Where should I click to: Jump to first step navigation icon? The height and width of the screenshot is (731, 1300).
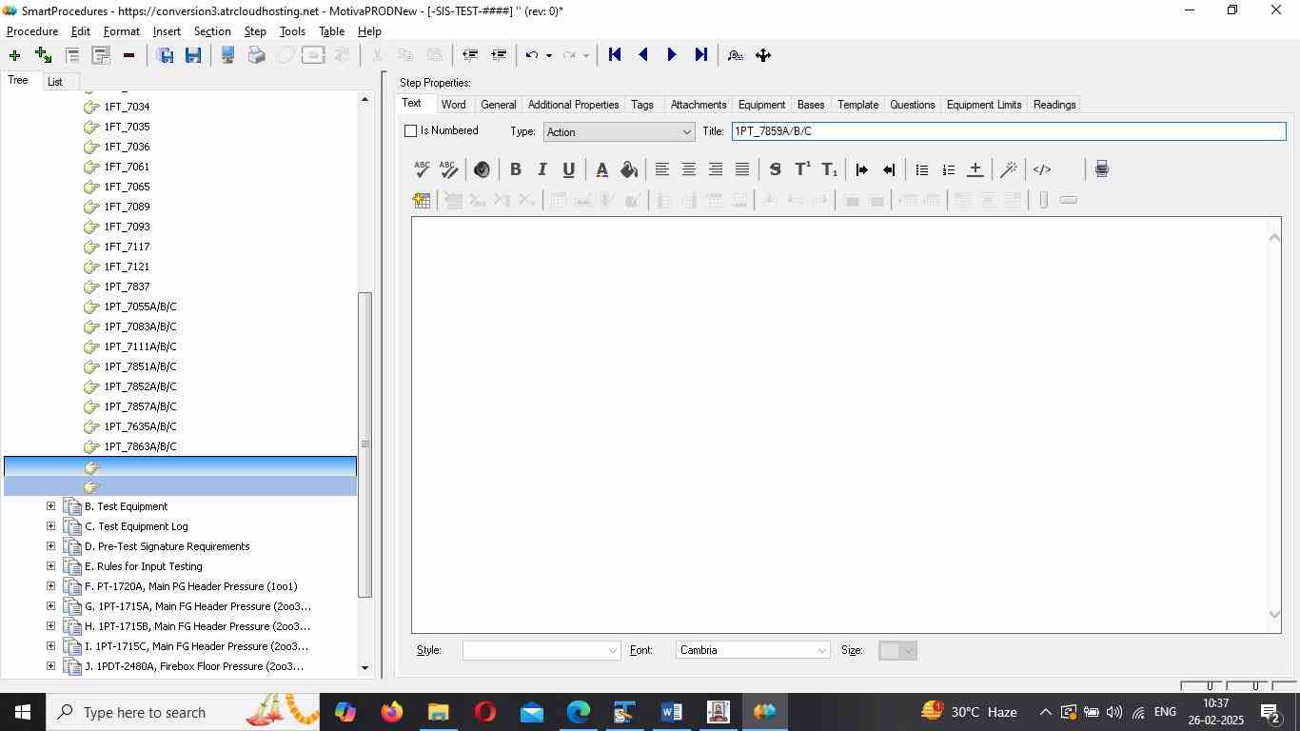click(615, 55)
